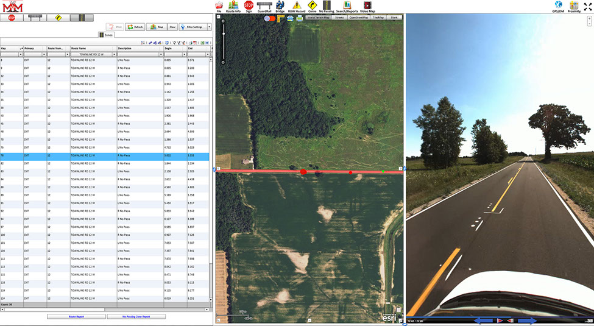594x326 pixels.
Task: Toggle the fullscreen expand icon
Action: 587,6
